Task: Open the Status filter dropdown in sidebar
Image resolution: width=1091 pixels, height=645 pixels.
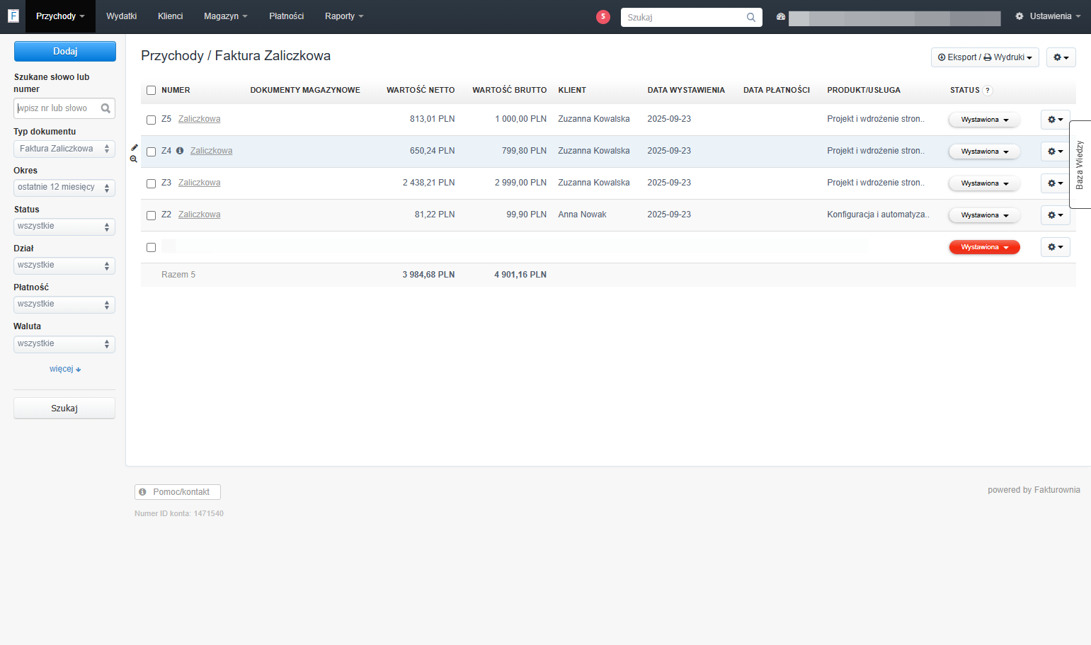Action: pos(64,227)
